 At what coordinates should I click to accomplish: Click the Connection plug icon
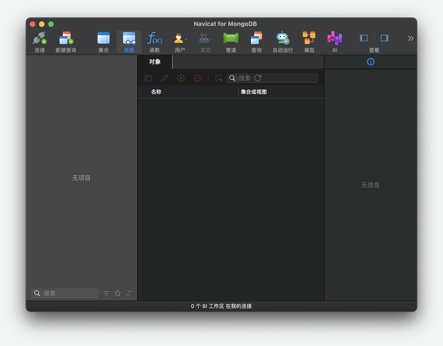[40, 38]
